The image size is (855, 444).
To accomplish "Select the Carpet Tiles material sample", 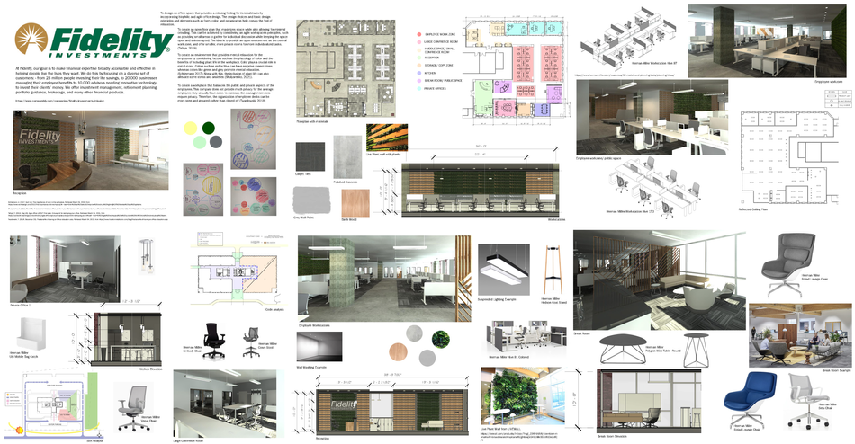I will (310, 157).
